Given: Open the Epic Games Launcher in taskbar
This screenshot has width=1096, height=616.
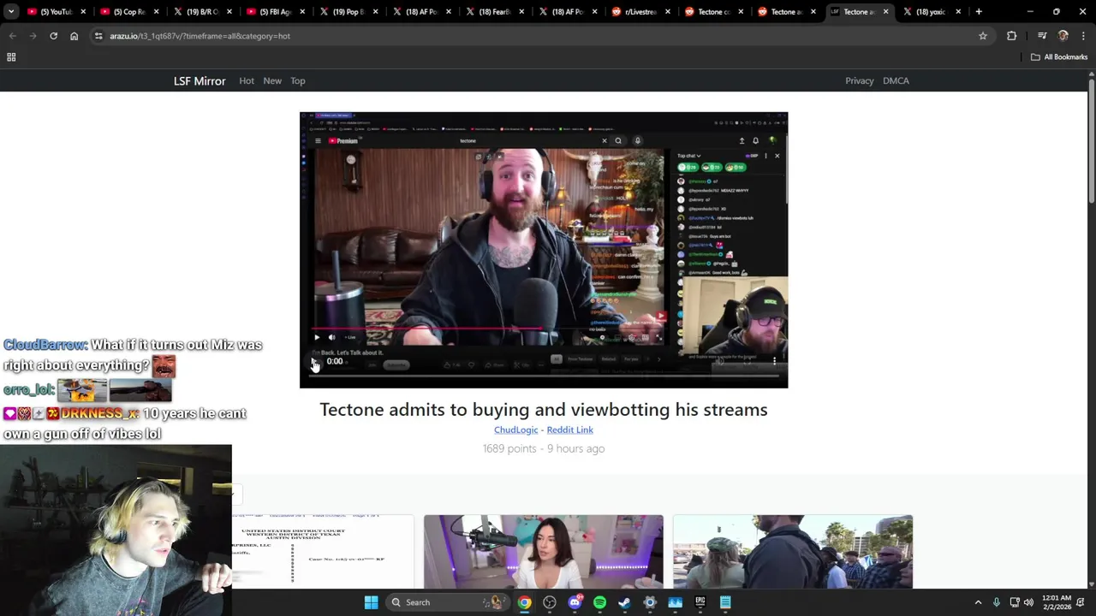Looking at the screenshot, I should (x=700, y=602).
